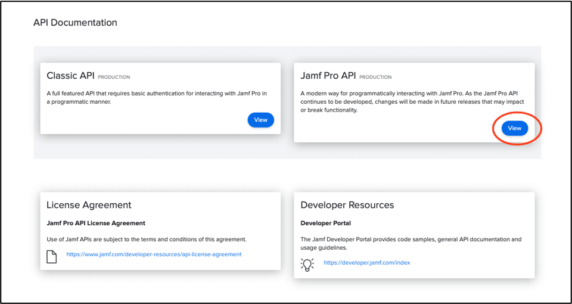Click the PRODUCTION badge beside Classic API
This screenshot has width=572, height=304.
pos(114,77)
